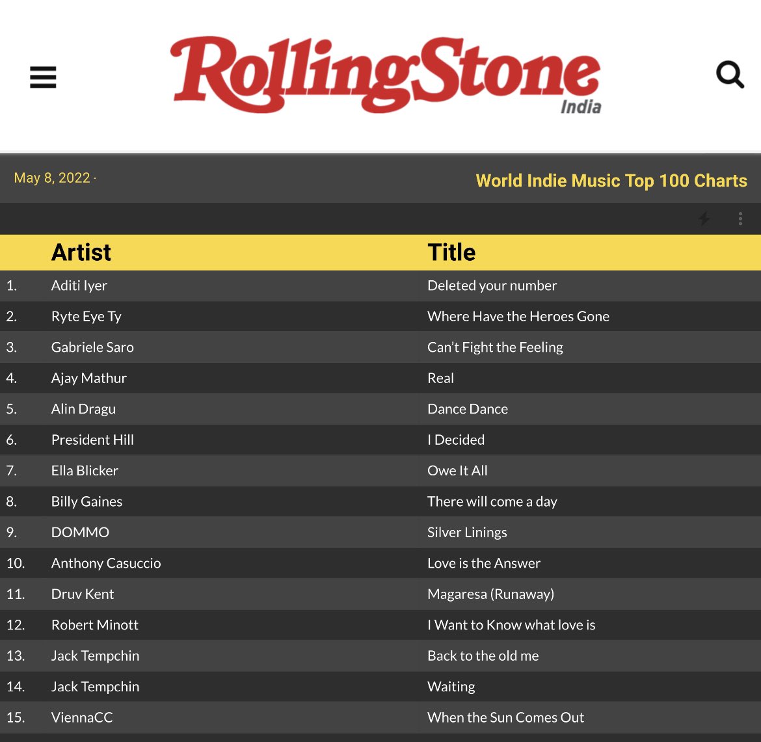761x742 pixels.
Task: Select title Deleted your number
Action: pos(492,285)
